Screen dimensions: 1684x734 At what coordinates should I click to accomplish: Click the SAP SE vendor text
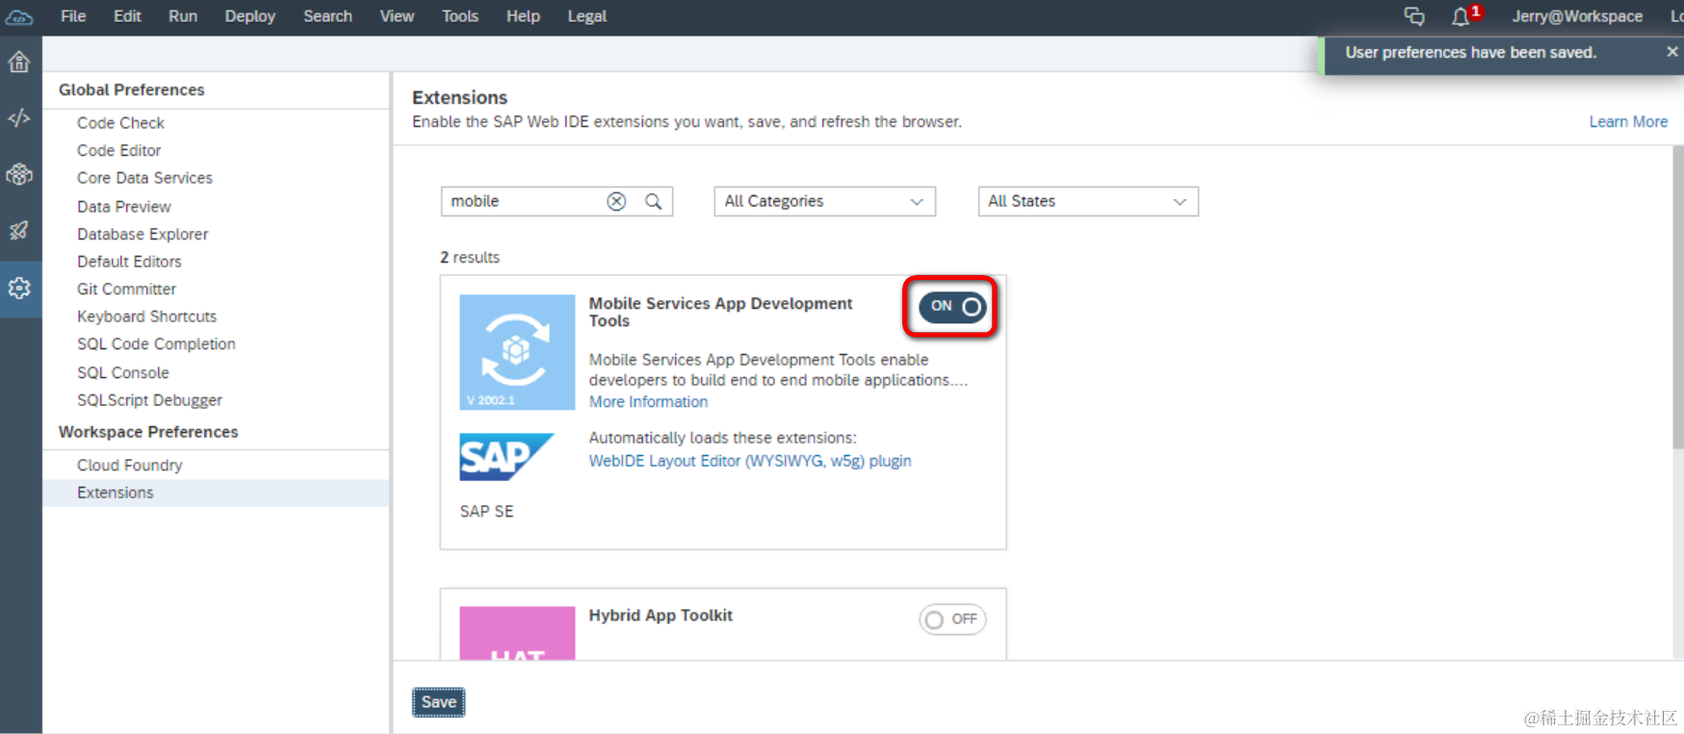click(x=486, y=511)
